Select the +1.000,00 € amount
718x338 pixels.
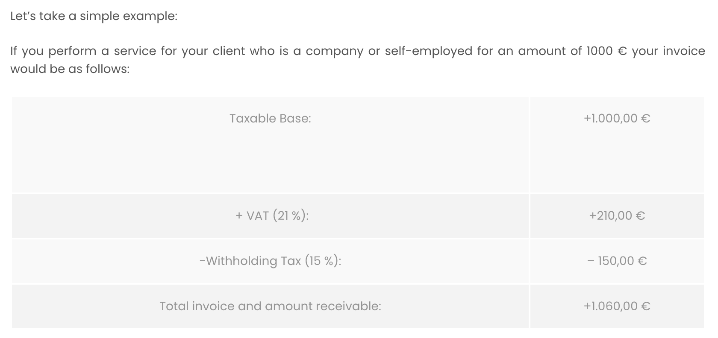(x=617, y=118)
